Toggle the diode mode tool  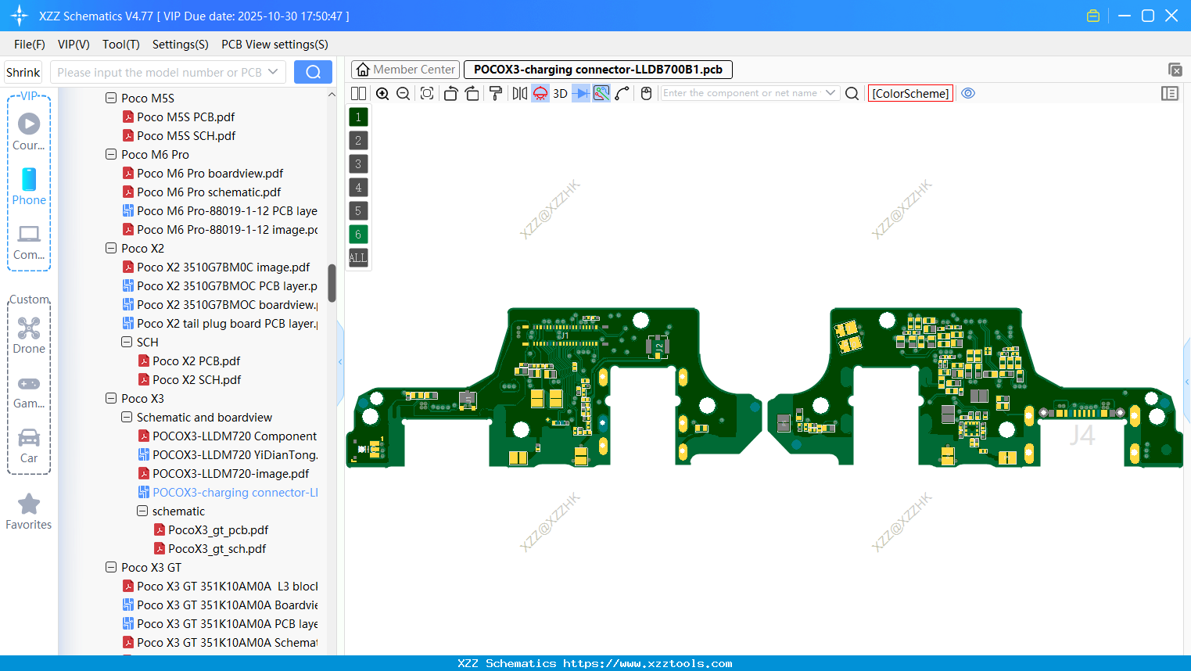tap(581, 94)
